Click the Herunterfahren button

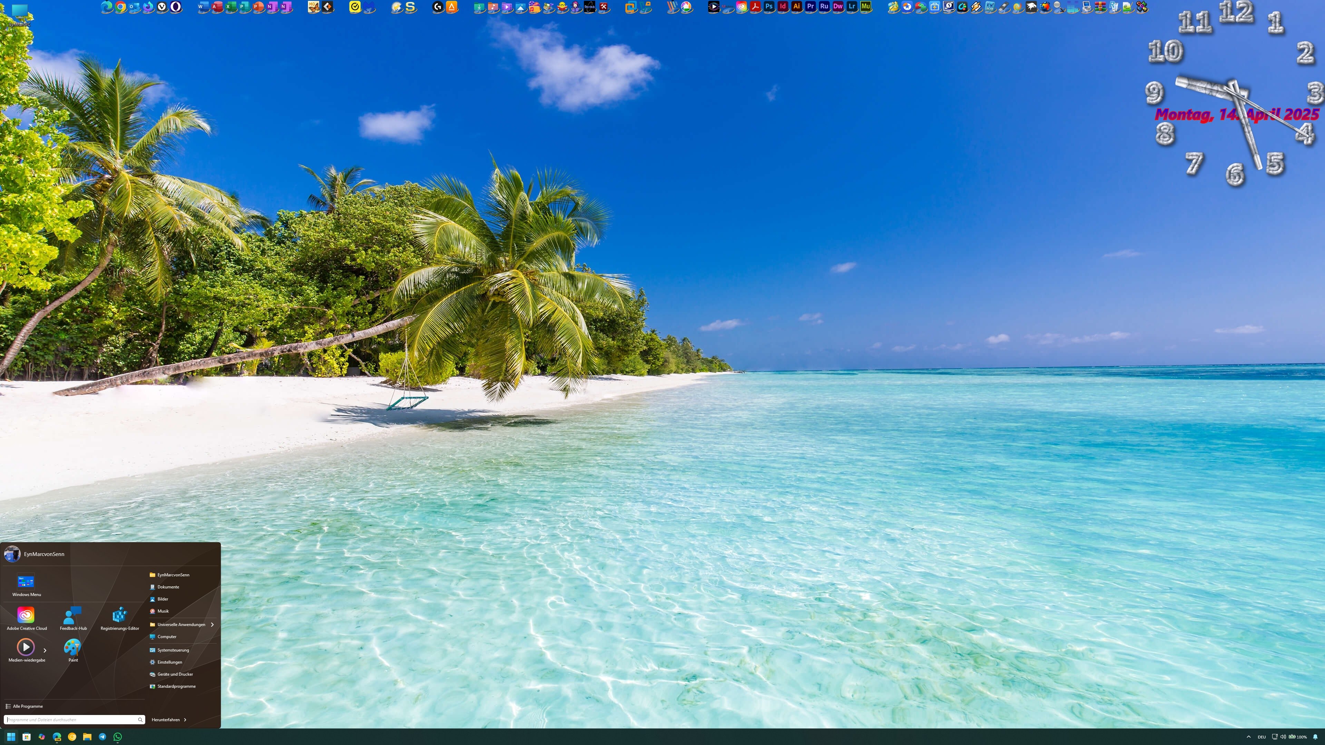click(x=166, y=720)
